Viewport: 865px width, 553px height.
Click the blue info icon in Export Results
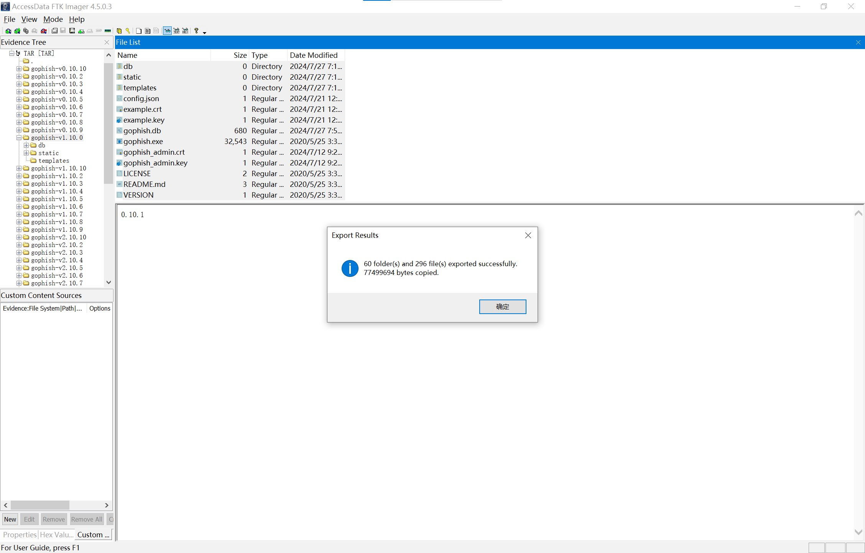point(350,268)
